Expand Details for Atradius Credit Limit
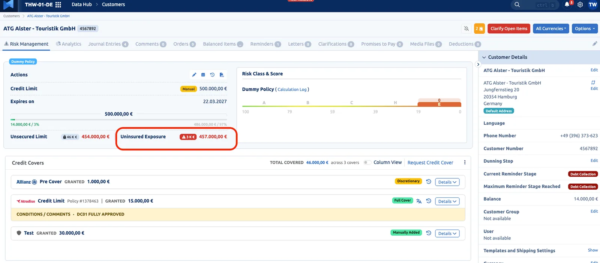The height and width of the screenshot is (263, 600). (447, 202)
